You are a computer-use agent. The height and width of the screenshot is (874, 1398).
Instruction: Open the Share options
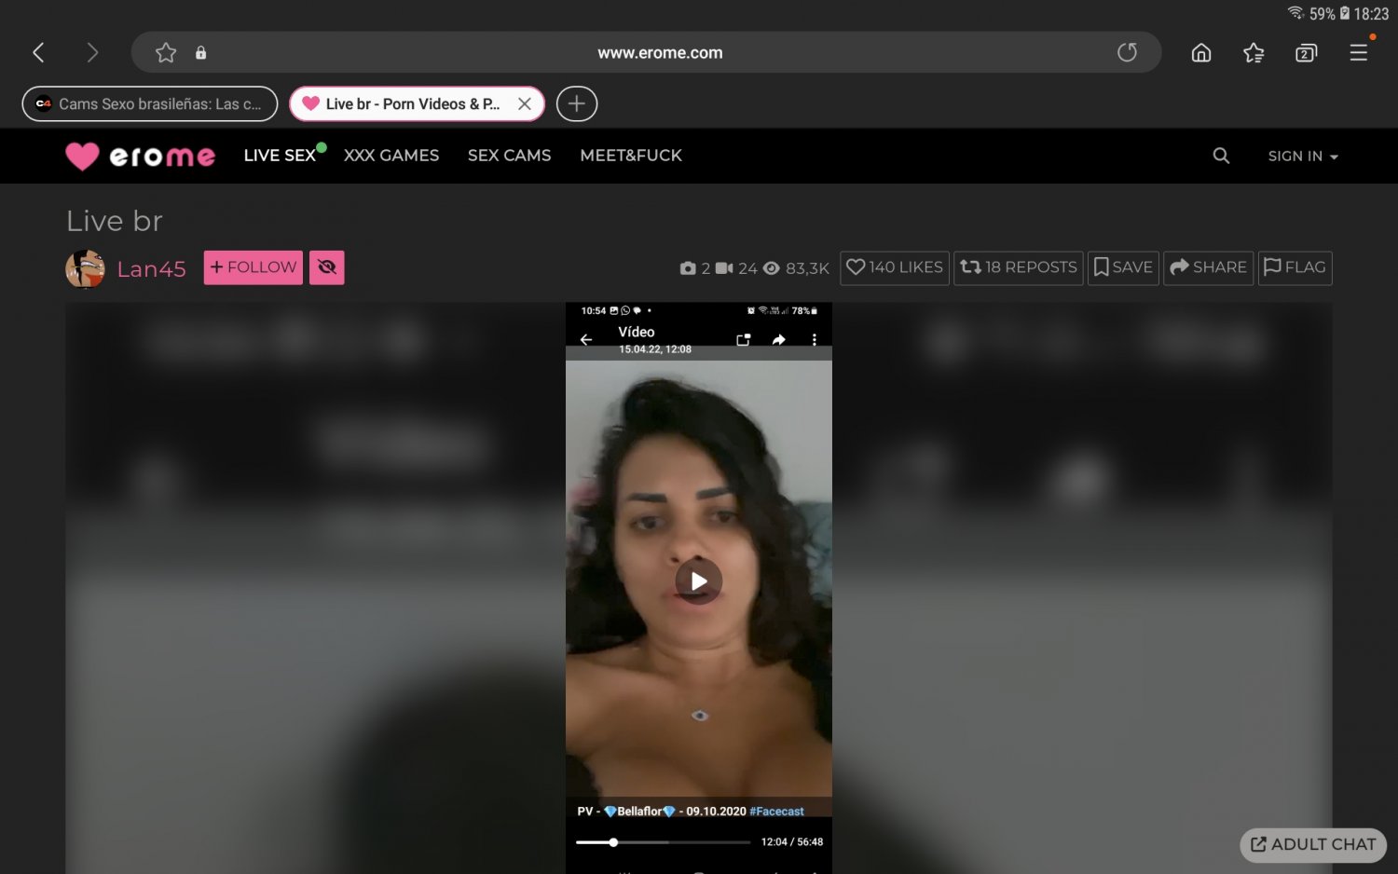click(1208, 267)
